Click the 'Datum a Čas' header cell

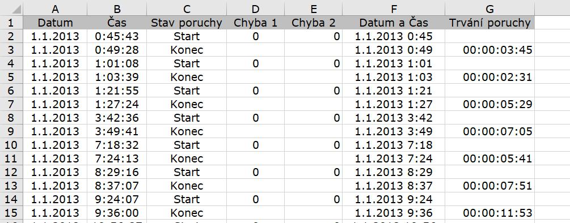coord(394,23)
